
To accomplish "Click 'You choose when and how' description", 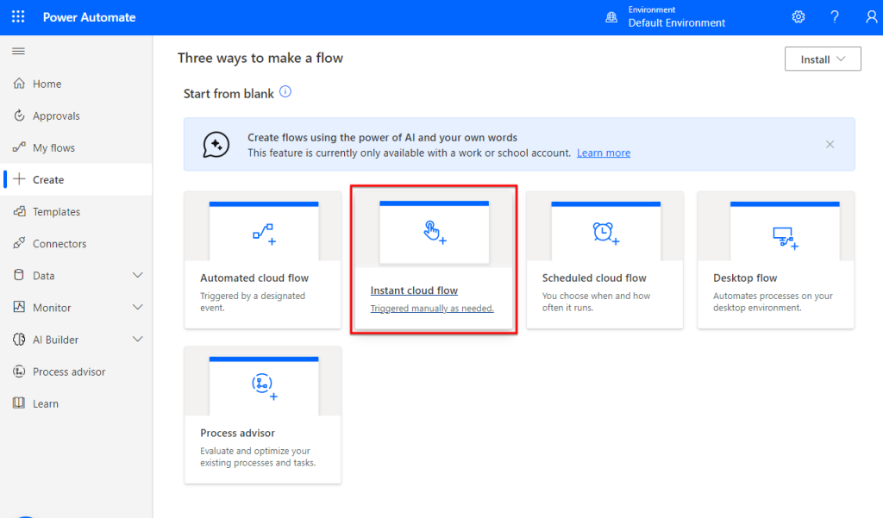I will click(597, 302).
